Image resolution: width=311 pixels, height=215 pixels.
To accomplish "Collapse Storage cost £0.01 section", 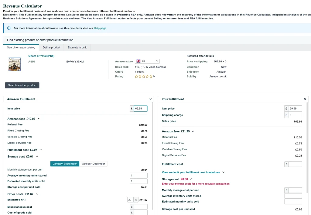I will click(x=37, y=157).
